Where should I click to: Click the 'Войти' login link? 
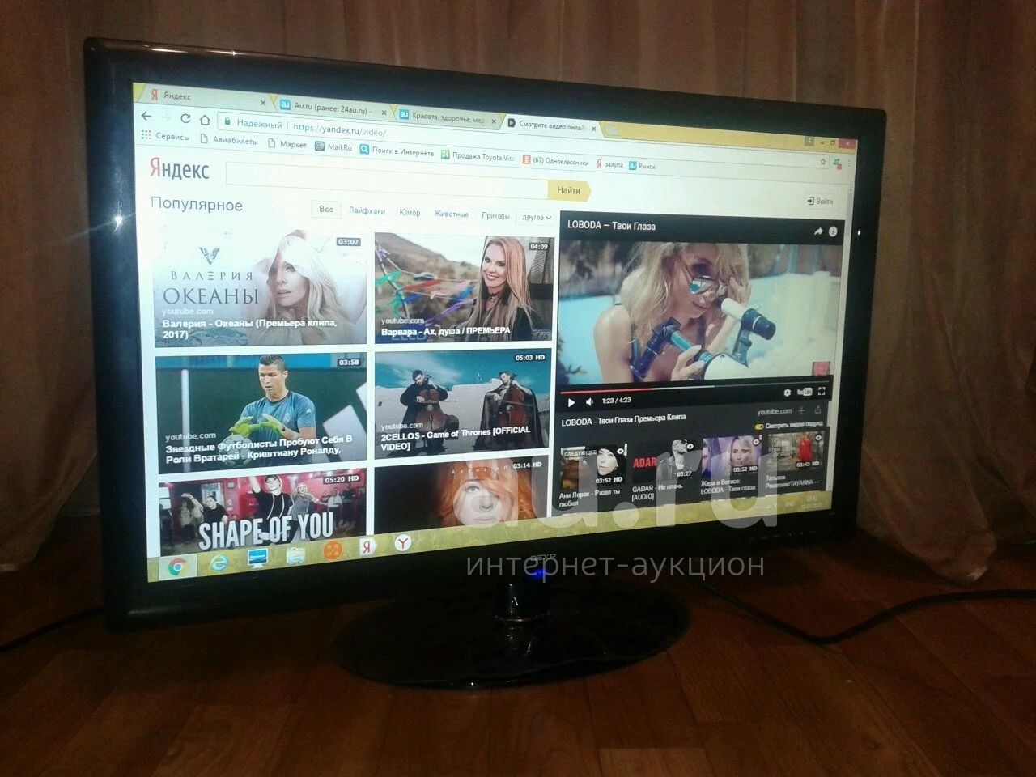pyautogui.click(x=819, y=201)
